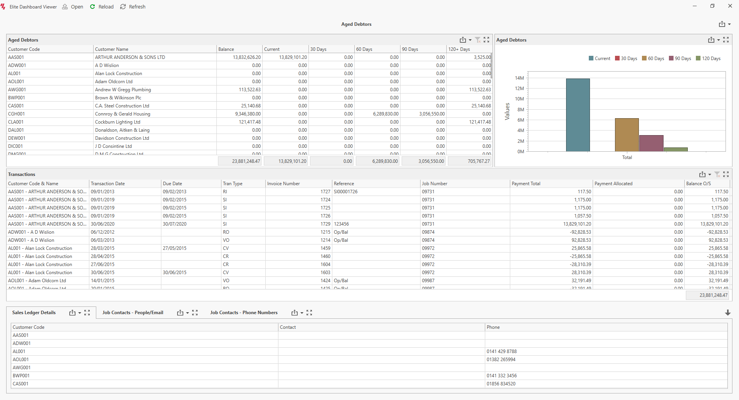This screenshot has width=739, height=400.
Task: Click the Elite Dashboard Viewer app logo
Action: (3, 7)
